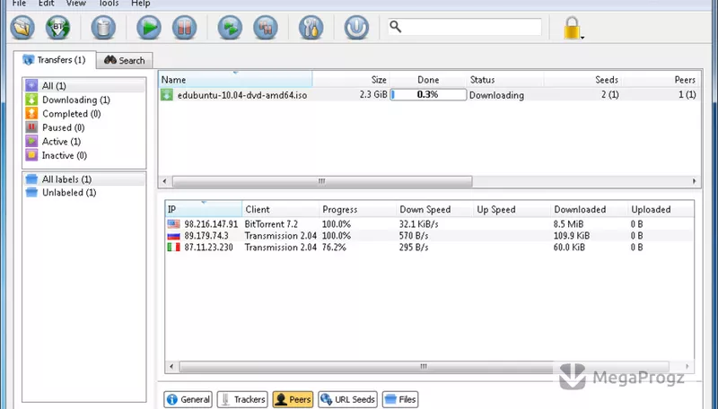Screen dimensions: 718x409
Task: Open the Files details tab
Action: tap(400, 399)
